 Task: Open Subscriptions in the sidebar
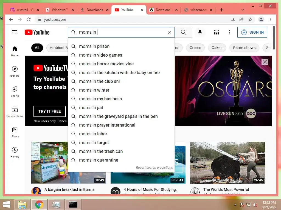15,112
